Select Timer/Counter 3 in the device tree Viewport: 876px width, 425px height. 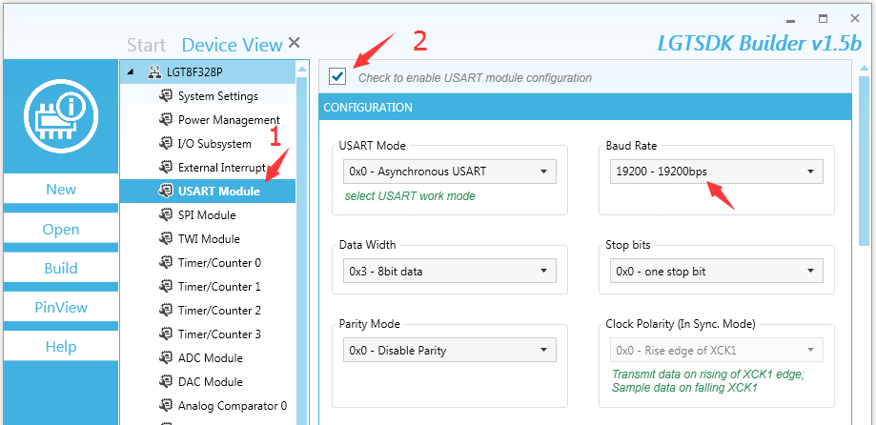click(x=219, y=334)
